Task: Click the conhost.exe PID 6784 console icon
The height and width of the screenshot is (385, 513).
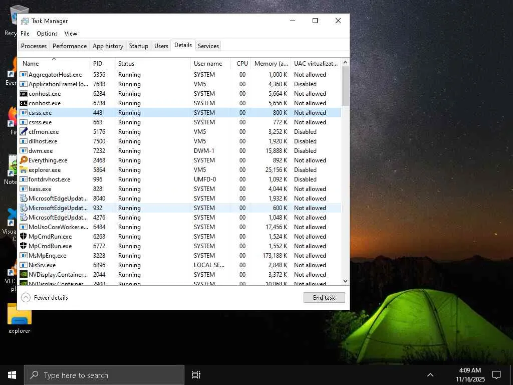Action: click(23, 103)
